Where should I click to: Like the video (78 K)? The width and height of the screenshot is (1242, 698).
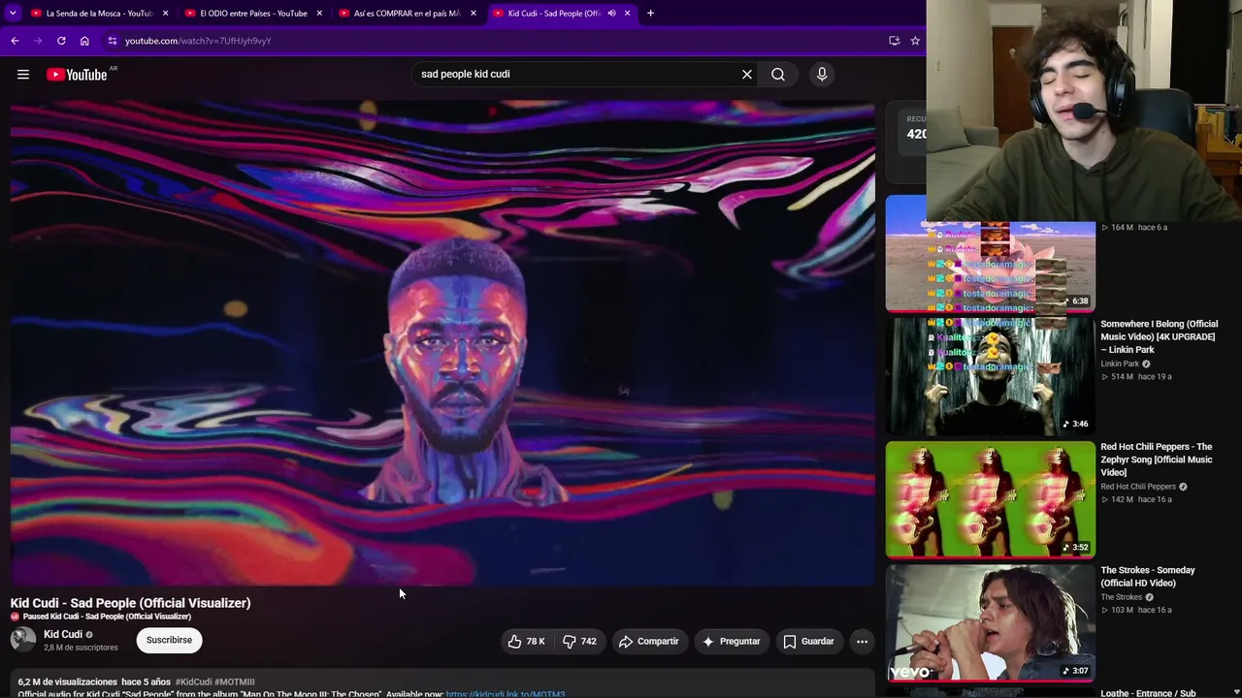click(527, 641)
